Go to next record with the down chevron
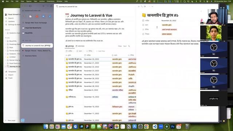 click(152, 7)
